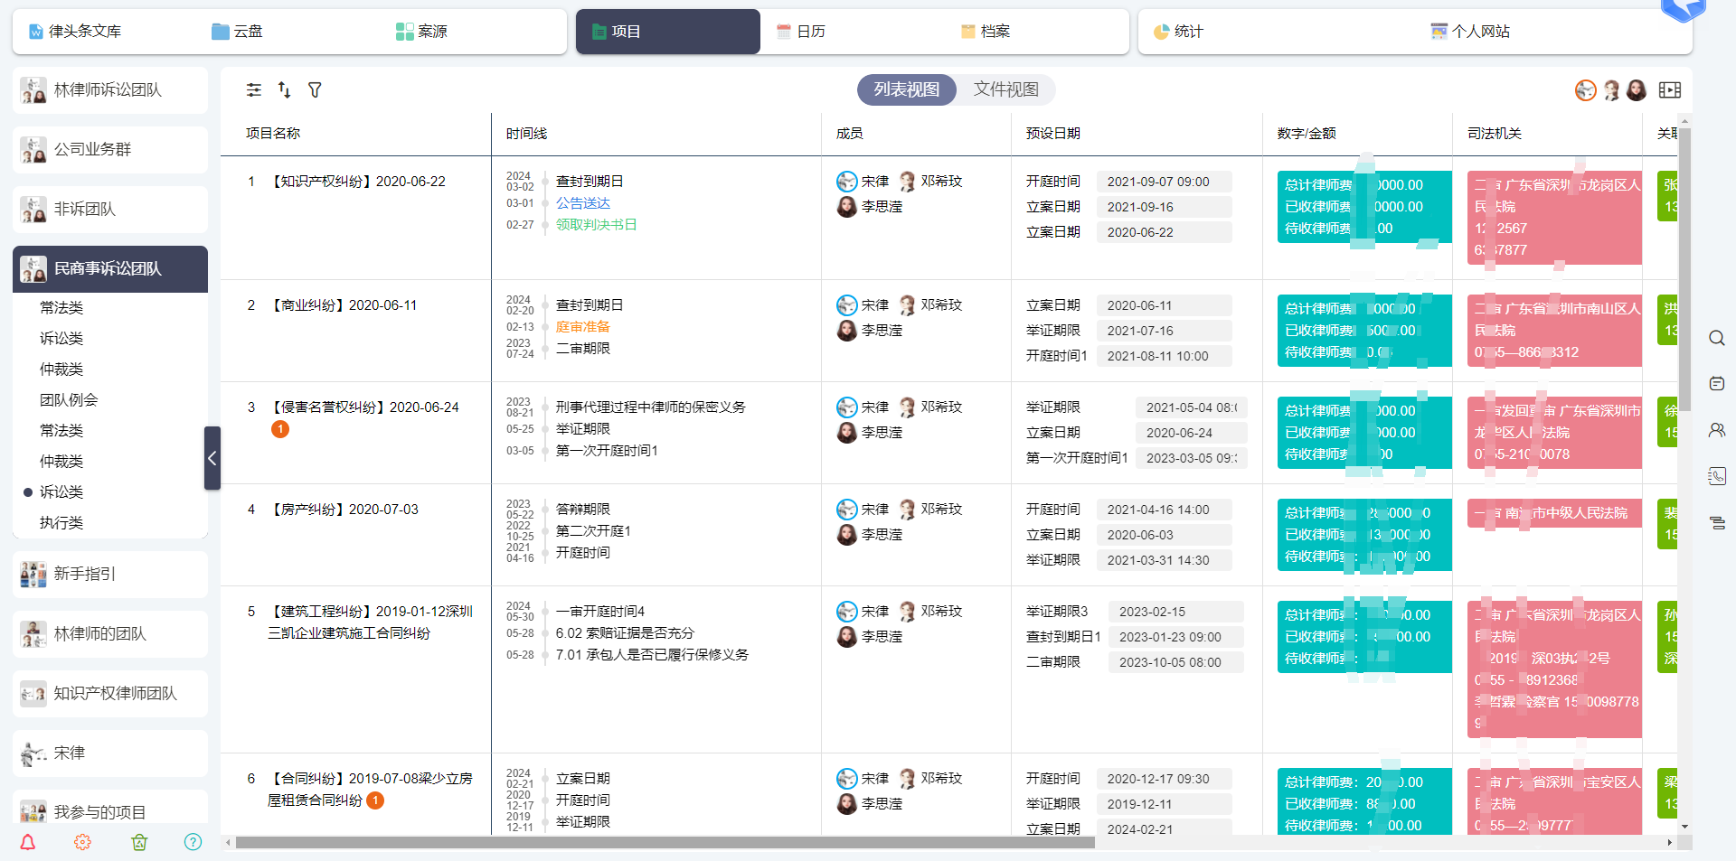Screen dimensions: 1736x861
Task: Open 林律师的团队 in the sidebar
Action: tap(110, 633)
